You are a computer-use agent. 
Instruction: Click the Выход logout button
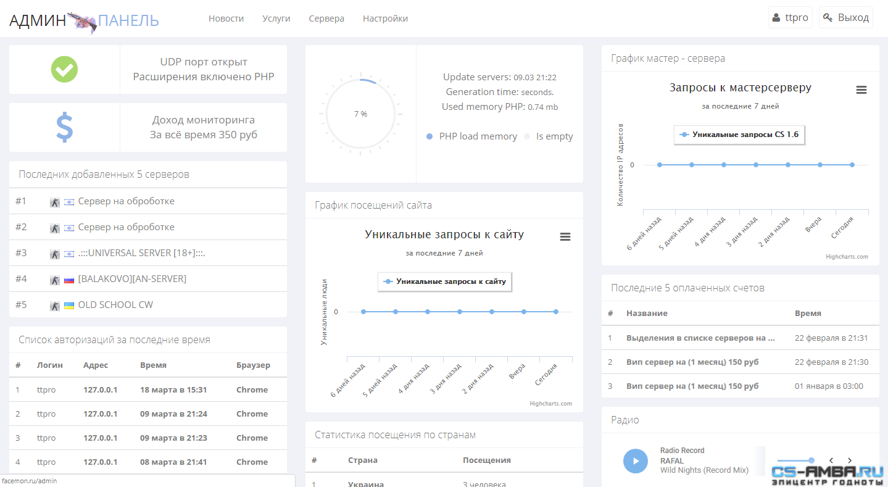pos(846,17)
